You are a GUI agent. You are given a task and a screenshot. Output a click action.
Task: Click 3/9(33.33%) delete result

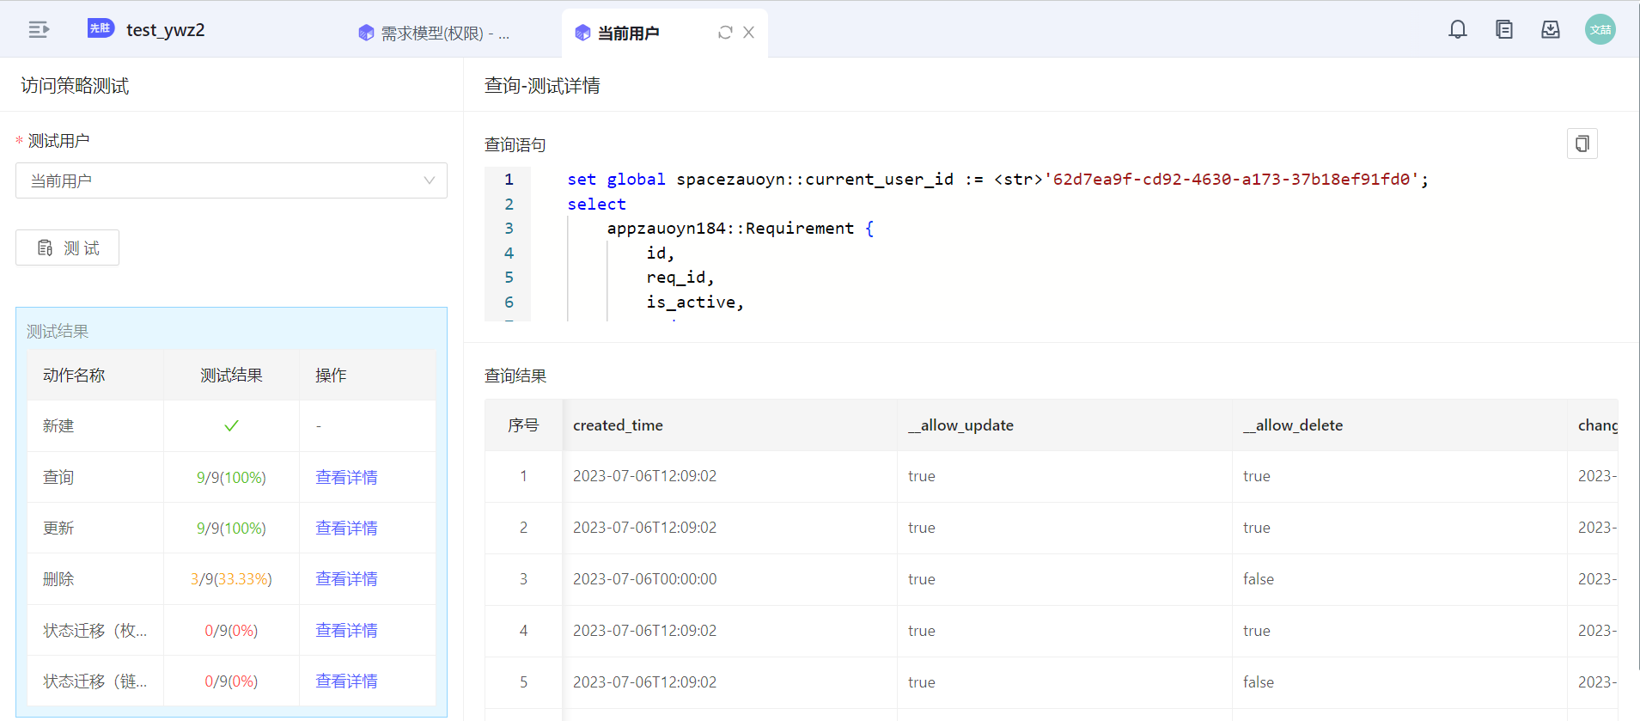click(231, 579)
